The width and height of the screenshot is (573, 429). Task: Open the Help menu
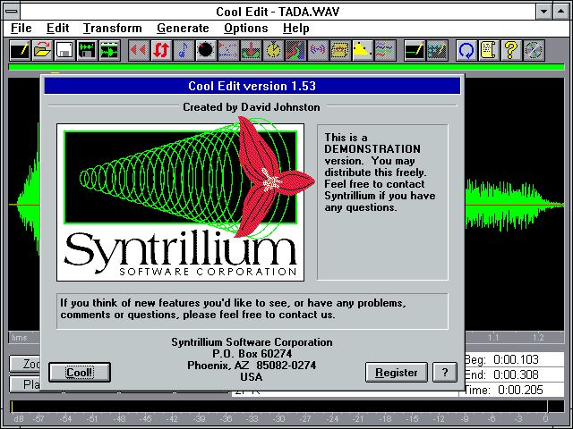pos(296,28)
